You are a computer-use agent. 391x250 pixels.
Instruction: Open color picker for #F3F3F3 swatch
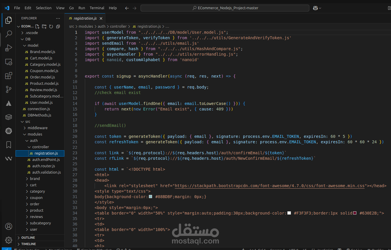(289, 213)
